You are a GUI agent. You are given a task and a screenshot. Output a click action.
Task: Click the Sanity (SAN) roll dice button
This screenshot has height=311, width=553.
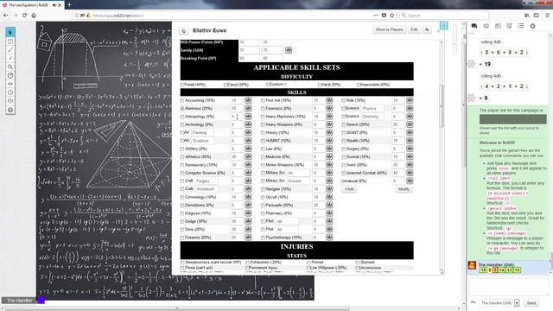(289, 50)
